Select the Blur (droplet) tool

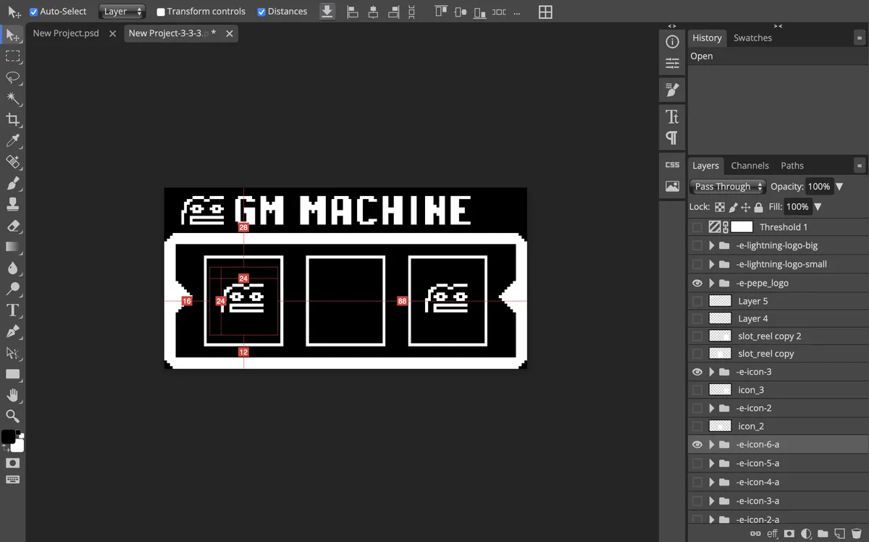point(13,268)
